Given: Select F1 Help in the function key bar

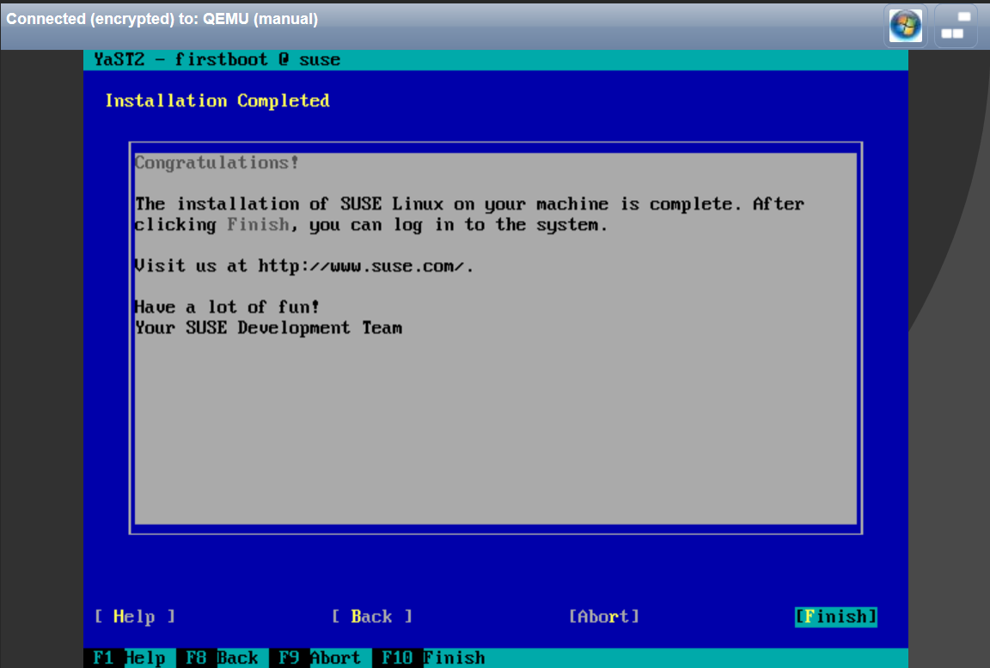Looking at the screenshot, I should click(130, 658).
